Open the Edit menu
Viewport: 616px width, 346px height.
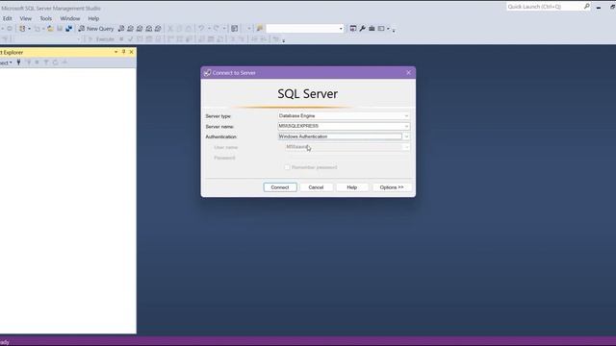point(7,18)
